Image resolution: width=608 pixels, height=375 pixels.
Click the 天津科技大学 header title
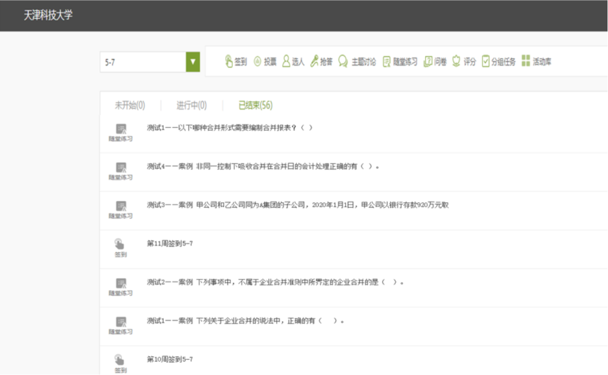[48, 15]
